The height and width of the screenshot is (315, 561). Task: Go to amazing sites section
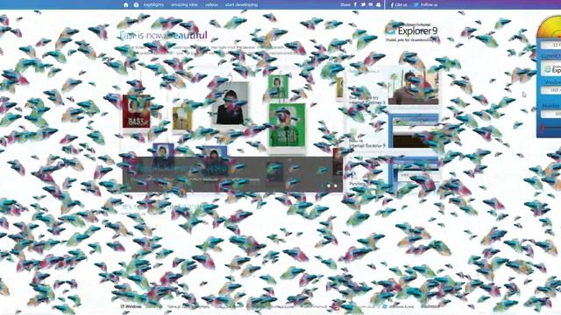pos(184,4)
